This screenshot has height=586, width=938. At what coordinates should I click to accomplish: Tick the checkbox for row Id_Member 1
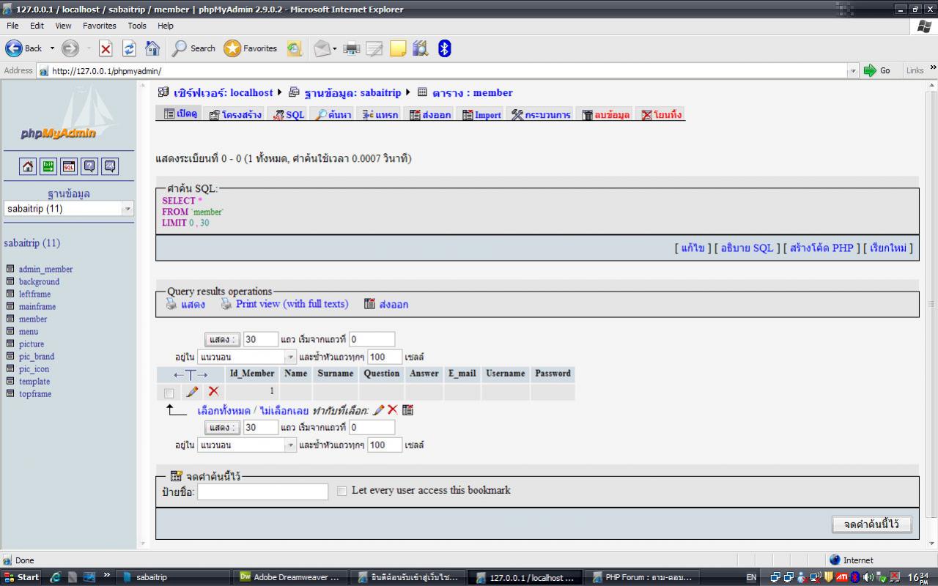coord(169,393)
